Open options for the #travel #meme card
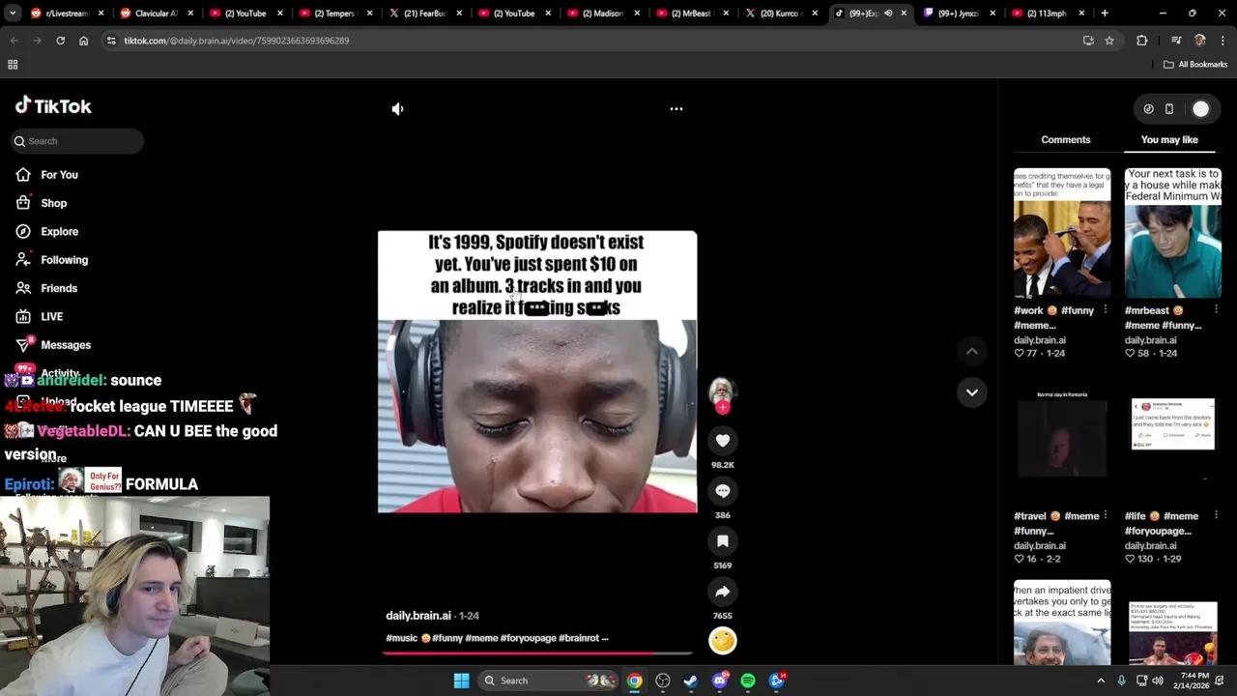 1105,516
